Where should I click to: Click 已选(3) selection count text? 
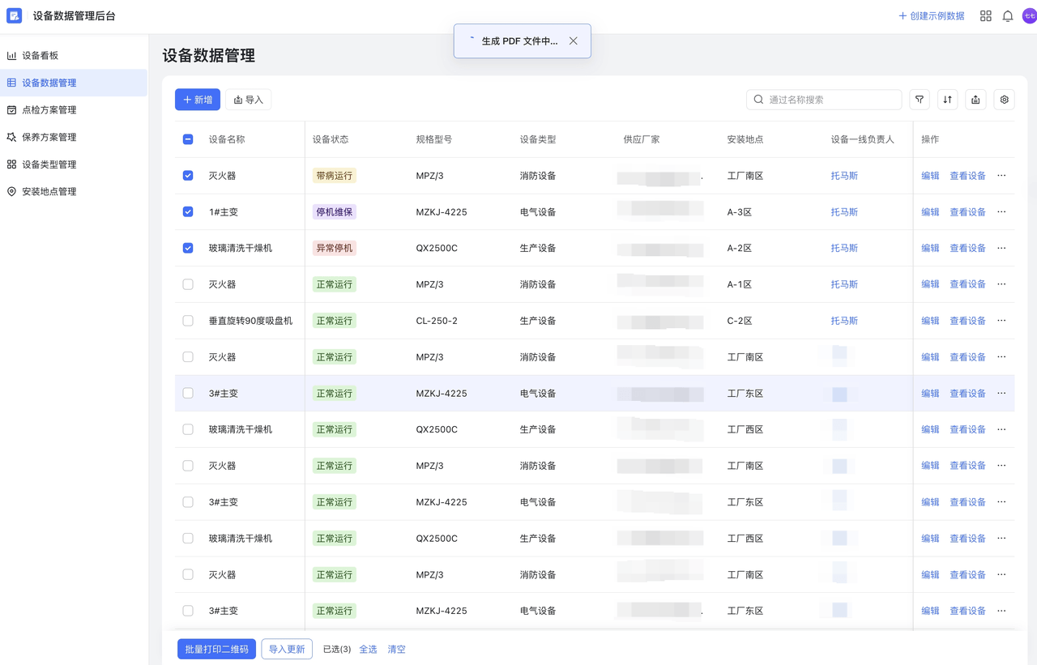(337, 649)
